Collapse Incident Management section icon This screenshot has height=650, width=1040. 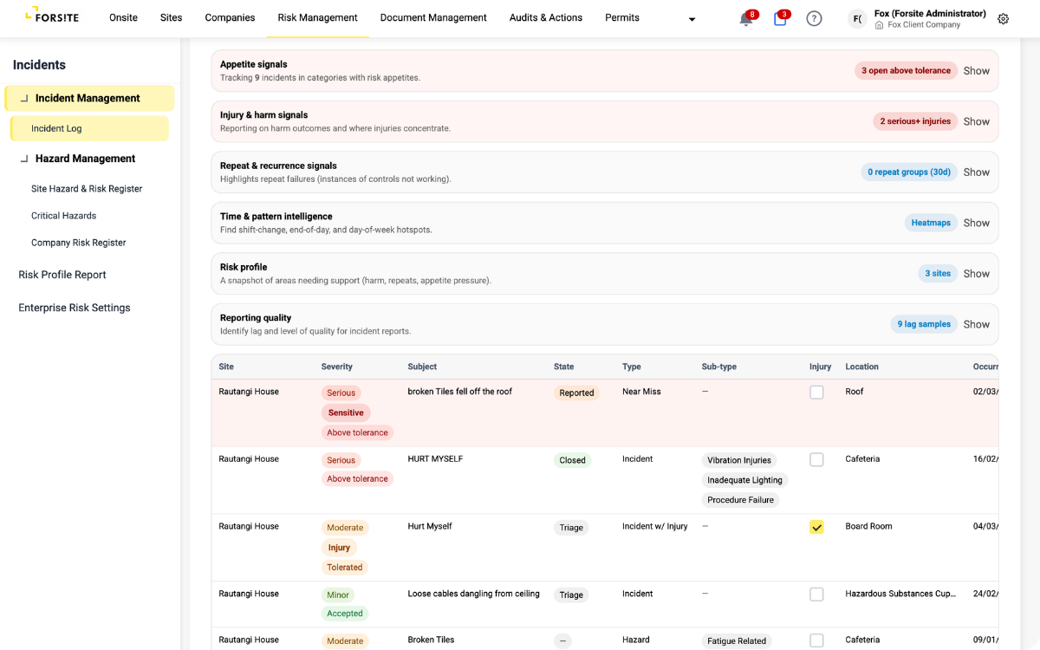click(x=24, y=99)
